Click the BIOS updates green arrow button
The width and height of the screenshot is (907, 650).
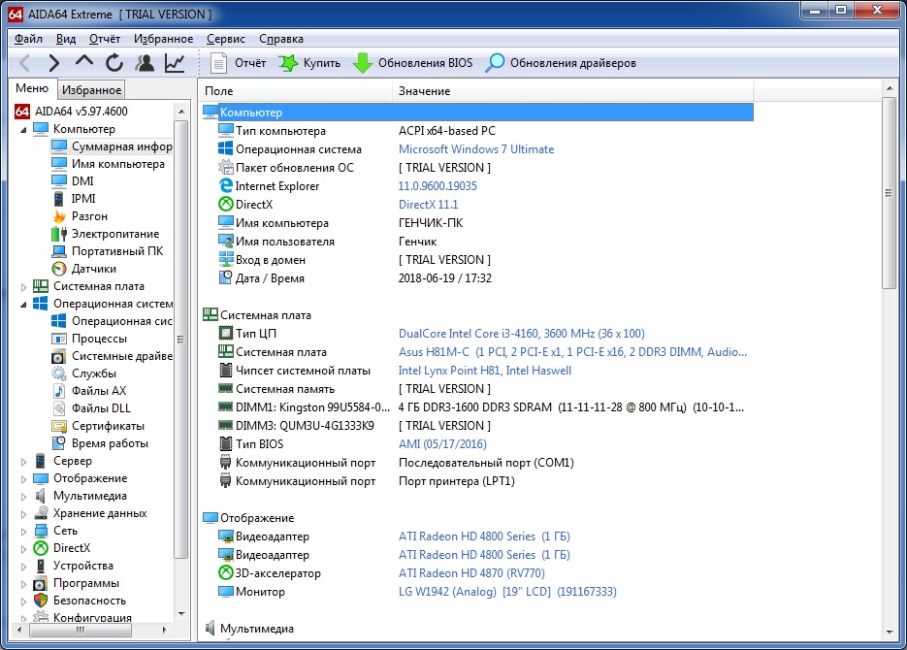(413, 64)
